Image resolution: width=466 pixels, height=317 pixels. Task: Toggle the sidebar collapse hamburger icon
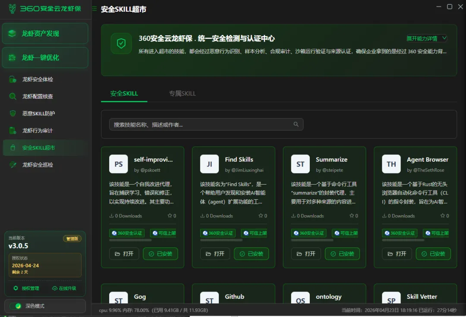[94, 9]
